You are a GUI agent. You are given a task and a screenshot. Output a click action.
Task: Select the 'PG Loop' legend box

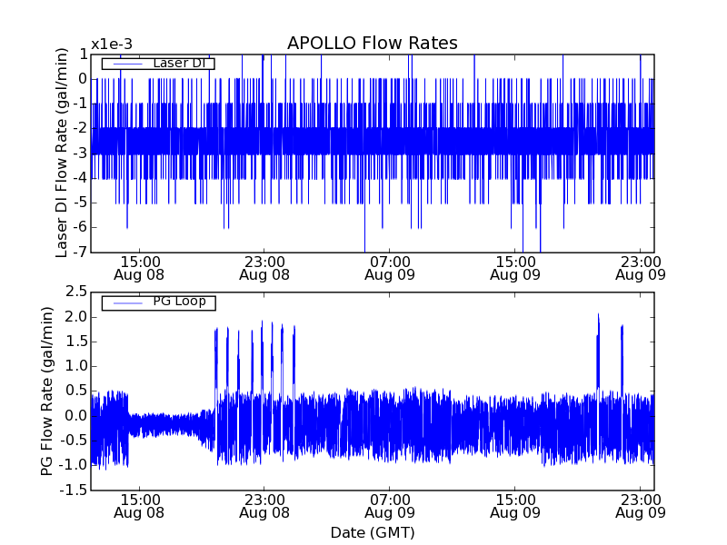(x=158, y=302)
